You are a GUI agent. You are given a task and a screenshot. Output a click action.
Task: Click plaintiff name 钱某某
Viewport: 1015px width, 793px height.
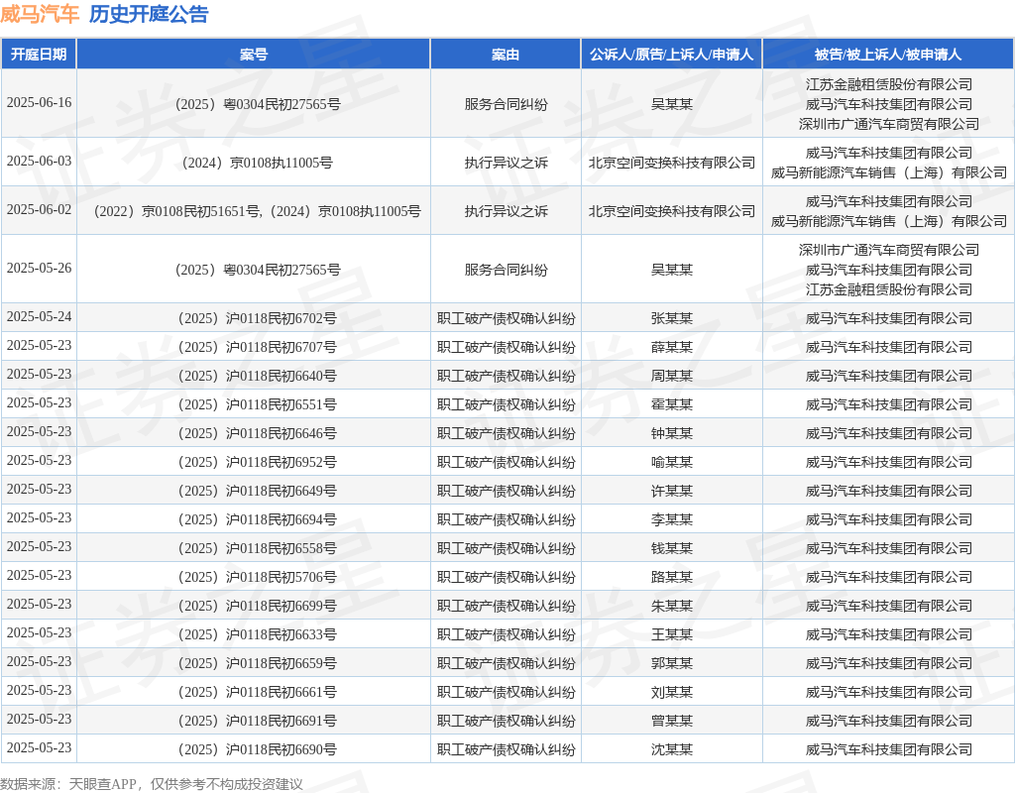click(672, 548)
